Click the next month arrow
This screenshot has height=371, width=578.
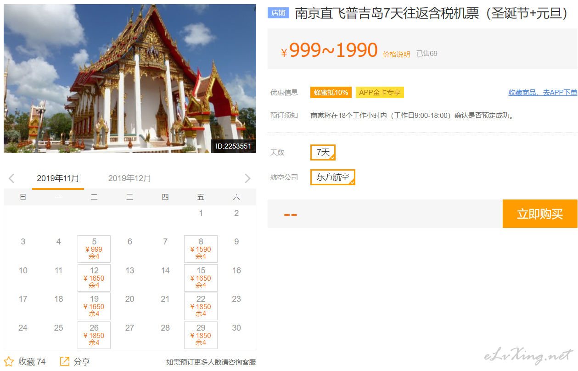click(248, 178)
